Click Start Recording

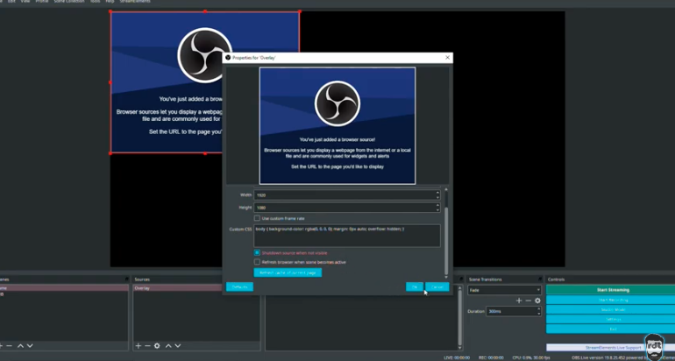tap(613, 300)
